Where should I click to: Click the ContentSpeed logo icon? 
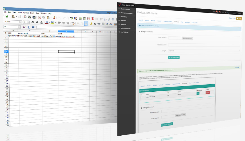point(119,5)
